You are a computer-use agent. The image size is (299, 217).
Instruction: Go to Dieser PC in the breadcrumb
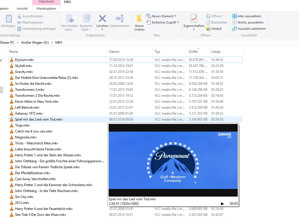7,43
